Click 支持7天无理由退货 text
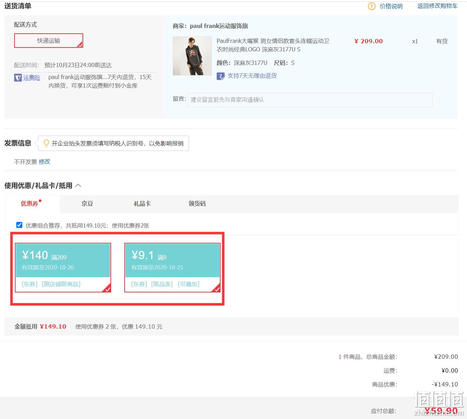Image resolution: width=467 pixels, height=419 pixels. click(x=252, y=76)
